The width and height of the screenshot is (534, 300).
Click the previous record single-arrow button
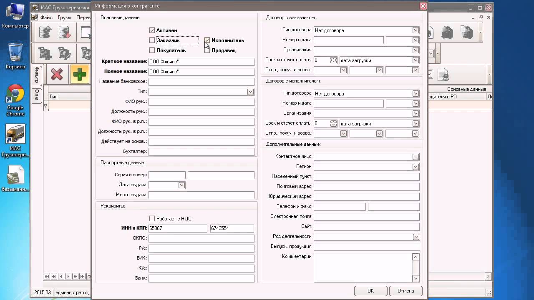tap(61, 276)
